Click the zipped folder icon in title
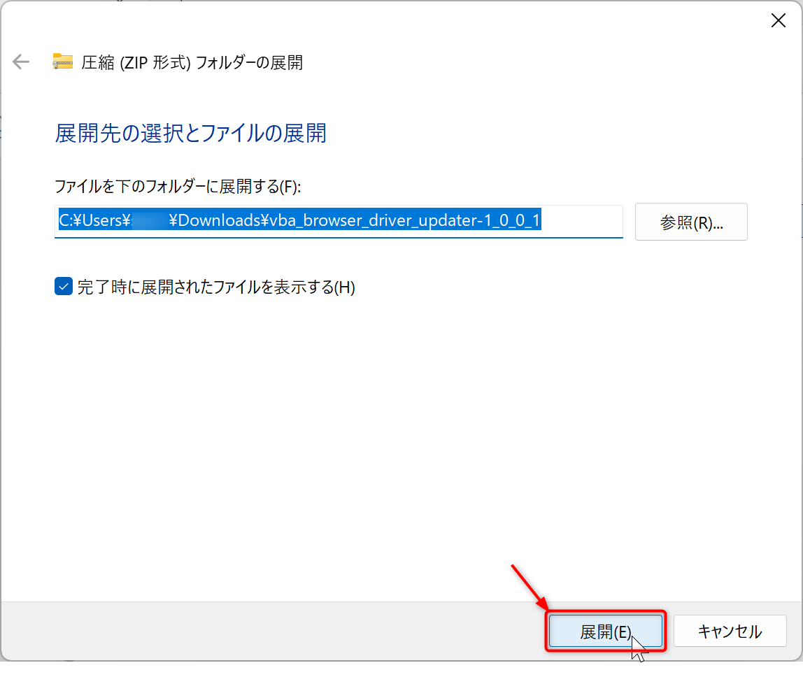Screen dimensions: 803x684 63,62
